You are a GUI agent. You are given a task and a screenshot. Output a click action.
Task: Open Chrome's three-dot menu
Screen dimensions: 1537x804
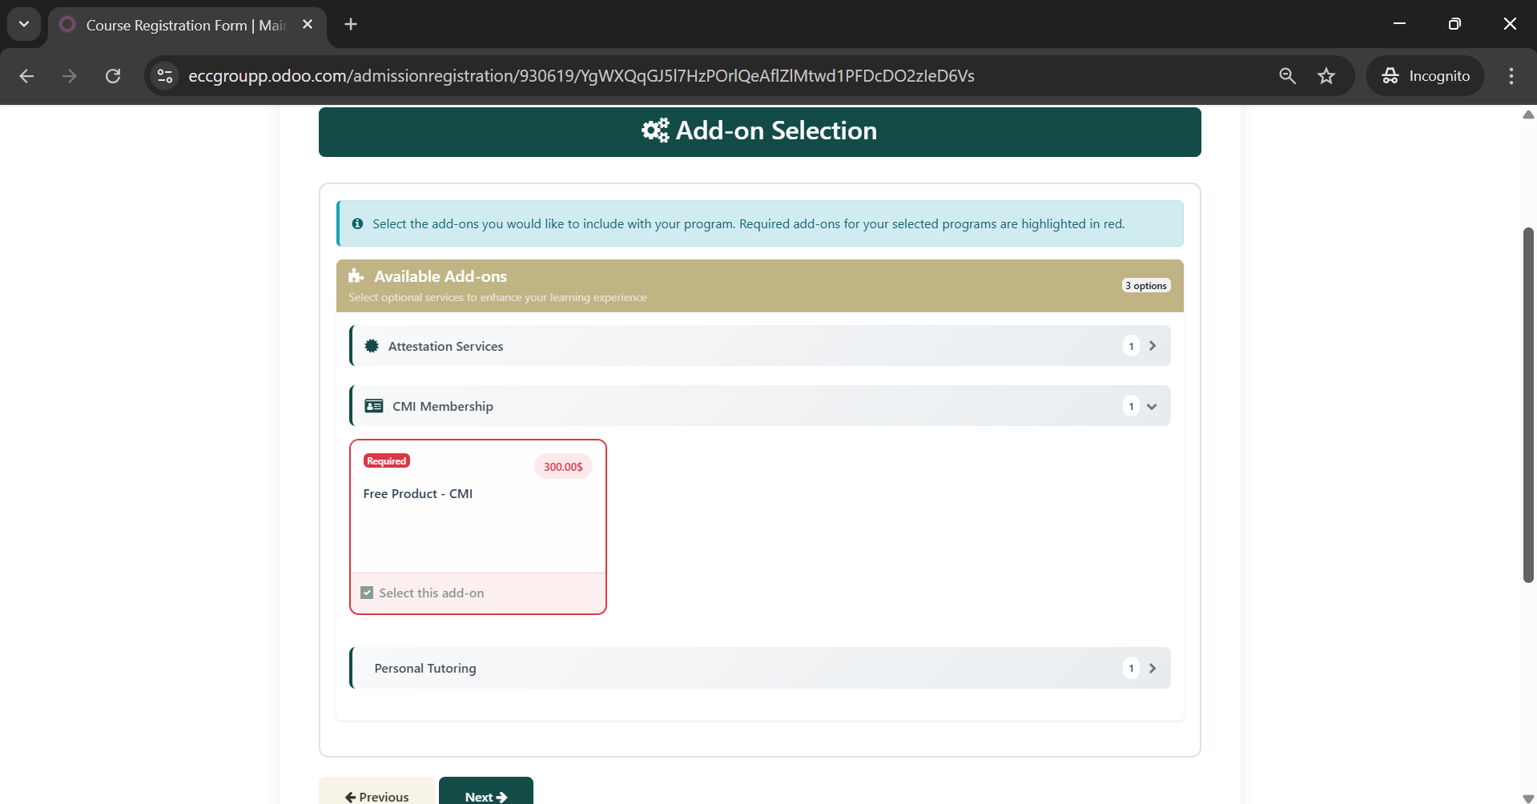click(x=1511, y=76)
